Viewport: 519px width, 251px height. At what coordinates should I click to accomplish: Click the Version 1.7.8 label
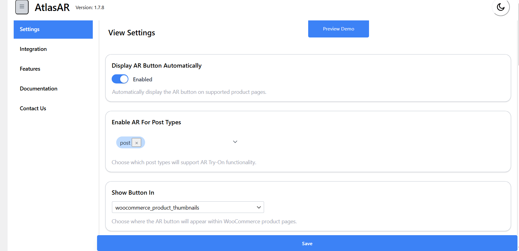click(x=90, y=8)
